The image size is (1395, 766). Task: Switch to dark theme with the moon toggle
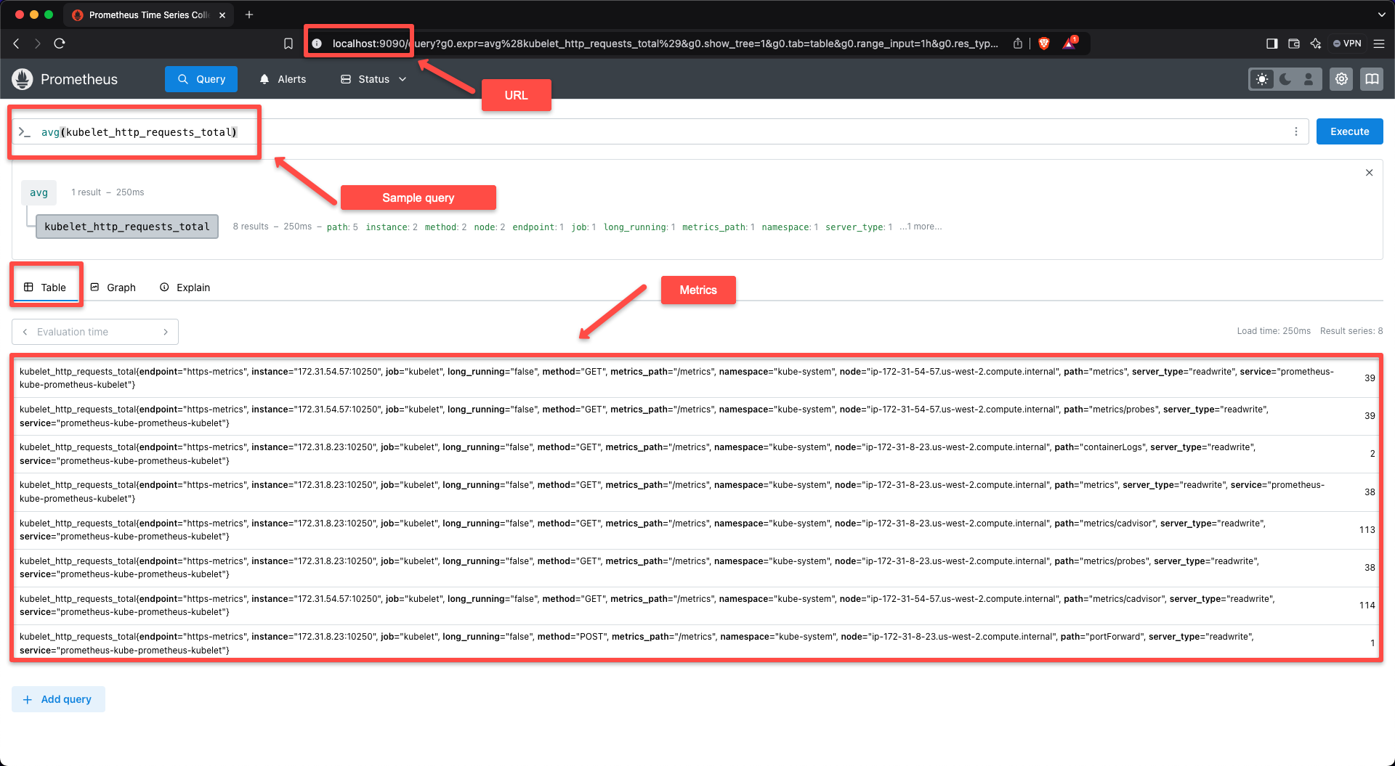point(1285,79)
